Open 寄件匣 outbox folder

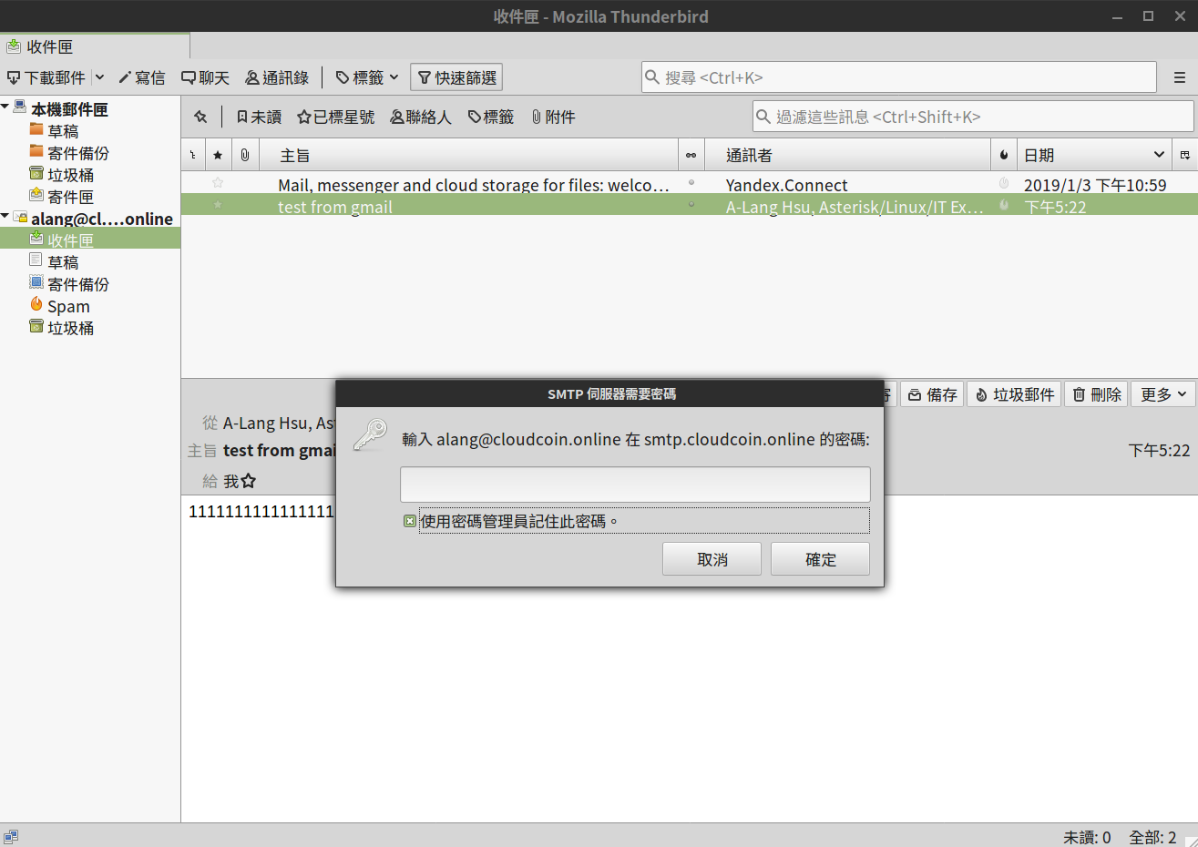62,196
